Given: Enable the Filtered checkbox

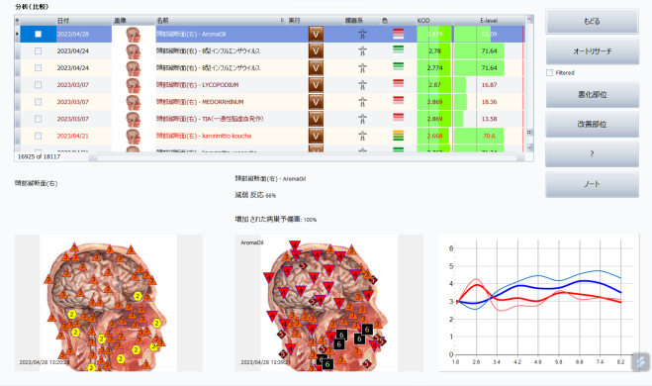Looking at the screenshot, I should 550,73.
